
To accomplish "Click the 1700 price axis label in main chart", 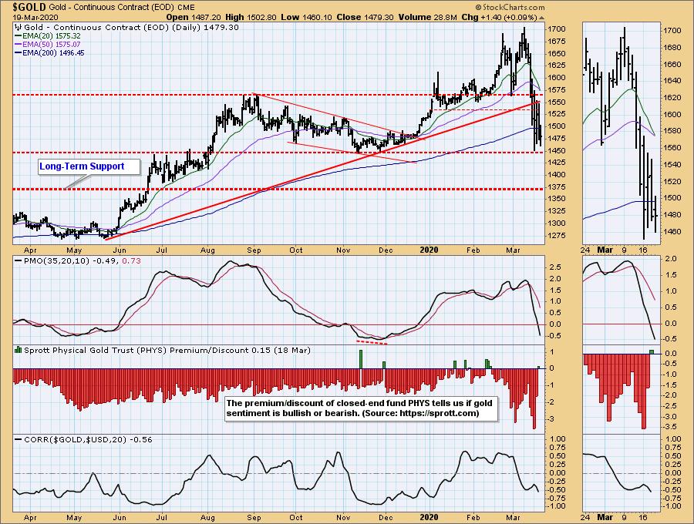I will tap(556, 29).
